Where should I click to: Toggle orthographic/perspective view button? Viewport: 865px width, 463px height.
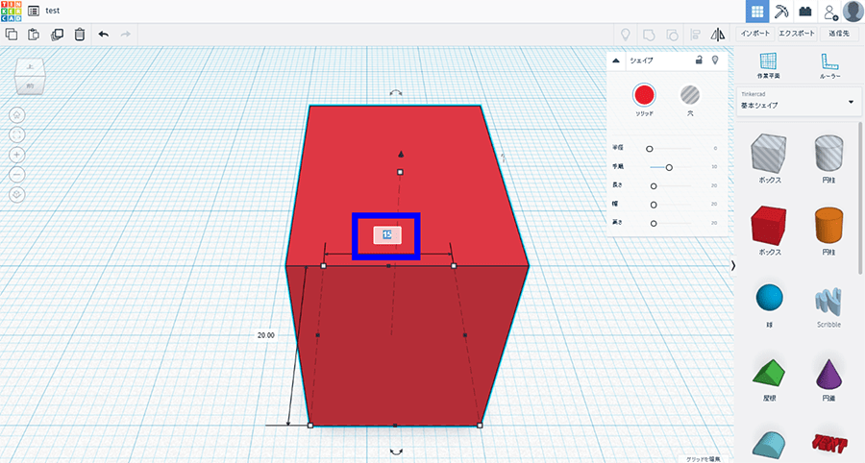click(x=17, y=195)
